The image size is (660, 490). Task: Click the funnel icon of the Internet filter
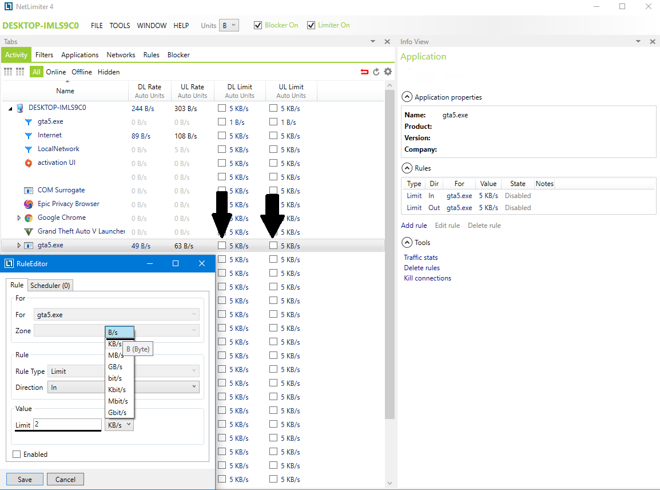click(28, 136)
